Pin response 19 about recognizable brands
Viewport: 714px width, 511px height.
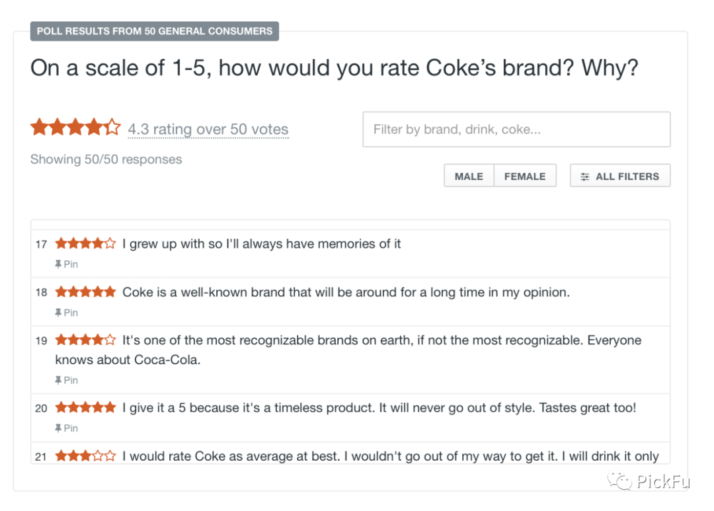pos(66,380)
